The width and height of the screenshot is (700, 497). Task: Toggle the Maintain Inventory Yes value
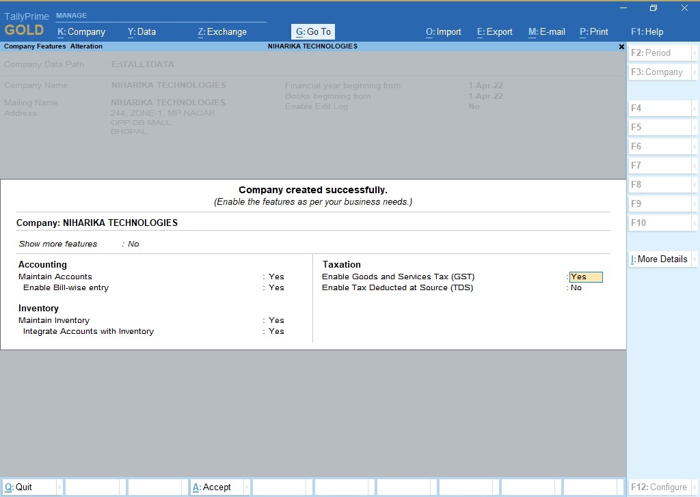pos(276,320)
